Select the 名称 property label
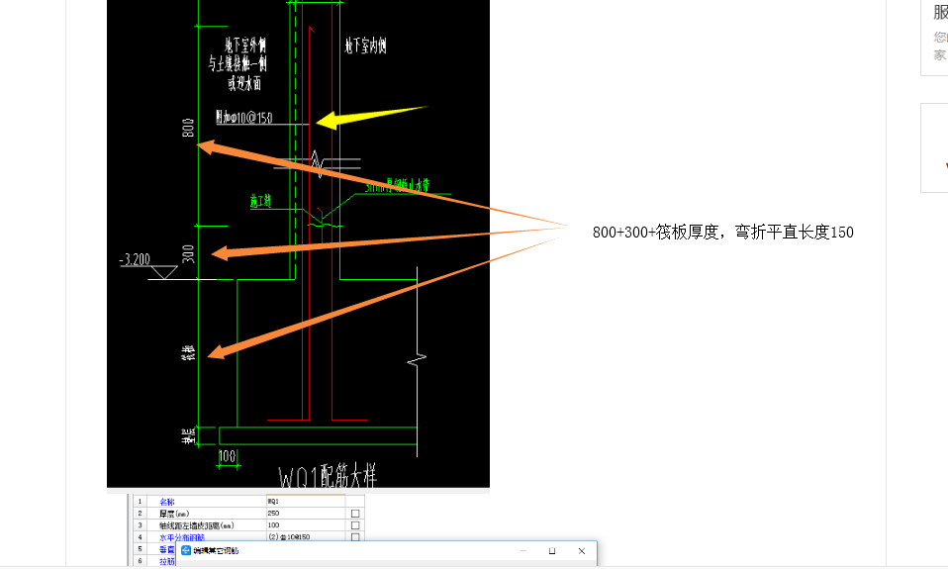The height and width of the screenshot is (569, 948). point(167,502)
